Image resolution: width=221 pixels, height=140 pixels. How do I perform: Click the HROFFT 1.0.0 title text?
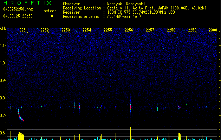28,3
